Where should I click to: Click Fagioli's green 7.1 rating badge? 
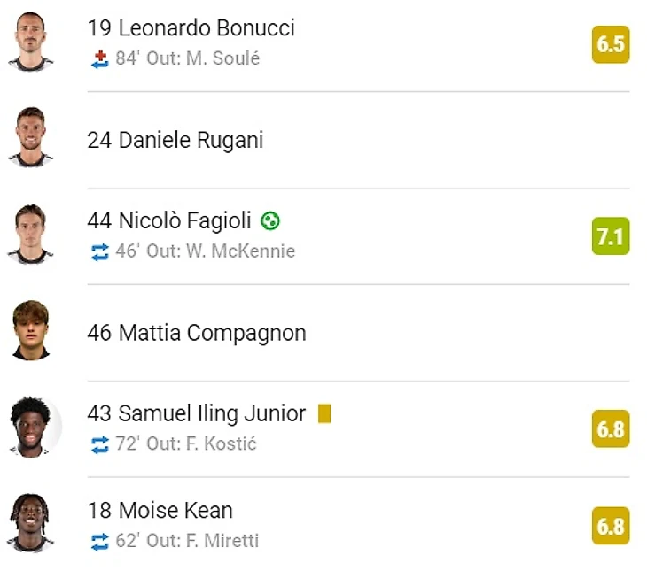(x=611, y=236)
